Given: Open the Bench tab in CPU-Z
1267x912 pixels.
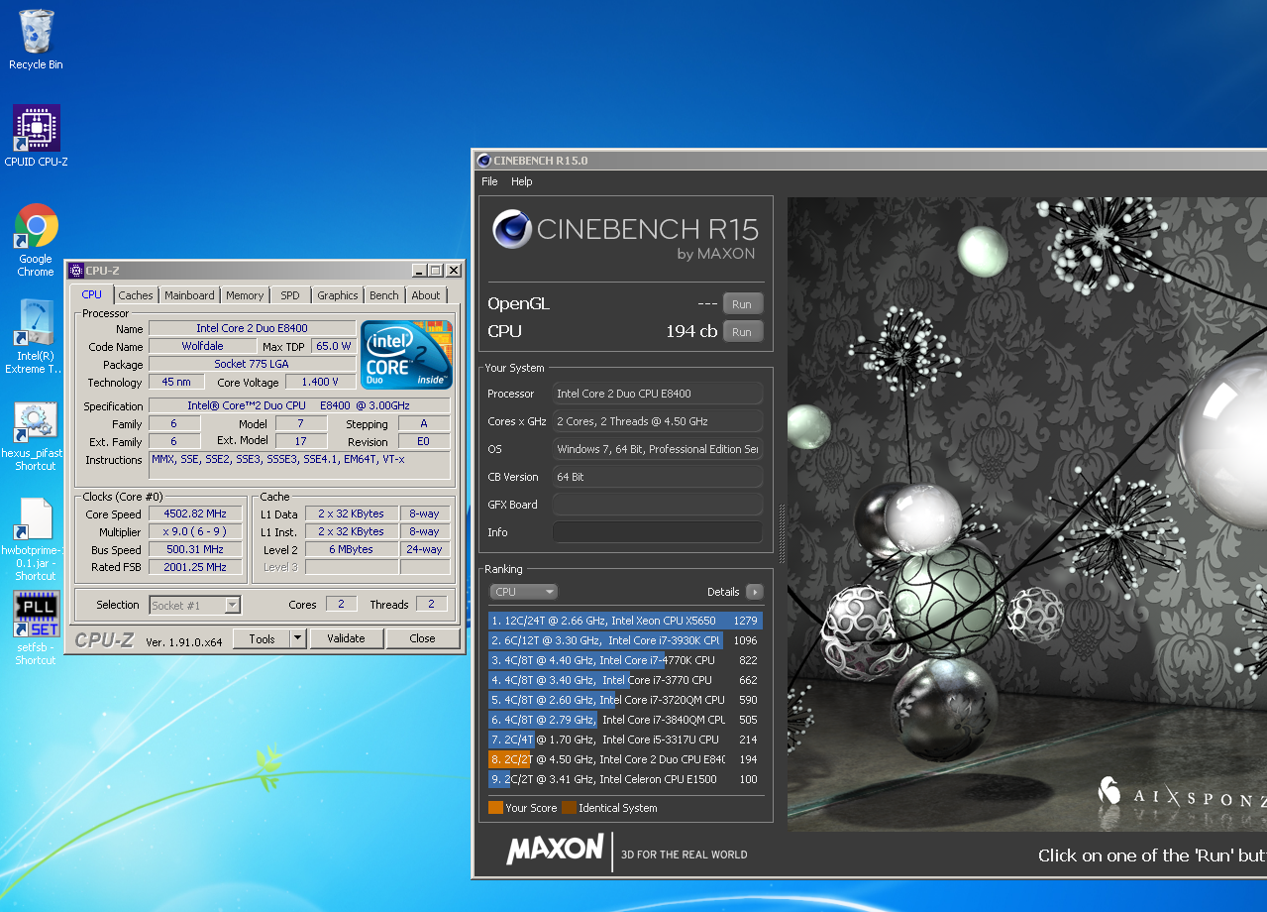Looking at the screenshot, I should click(384, 295).
